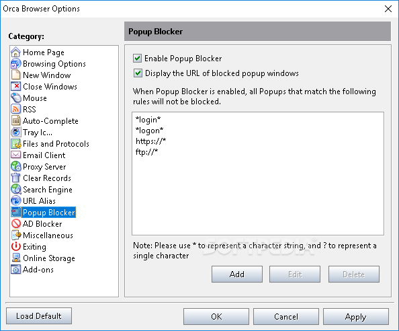Go to the Miscellaneous settings category
The image size is (399, 331).
pos(48,235)
